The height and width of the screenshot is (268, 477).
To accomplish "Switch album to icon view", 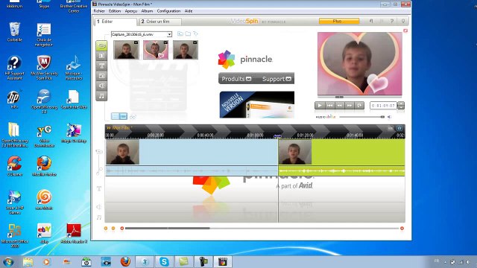I will 115,116.
